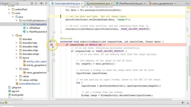Expand the drawable-hdpi folder
Screen dimensions: 191x107
[x=17, y=43]
